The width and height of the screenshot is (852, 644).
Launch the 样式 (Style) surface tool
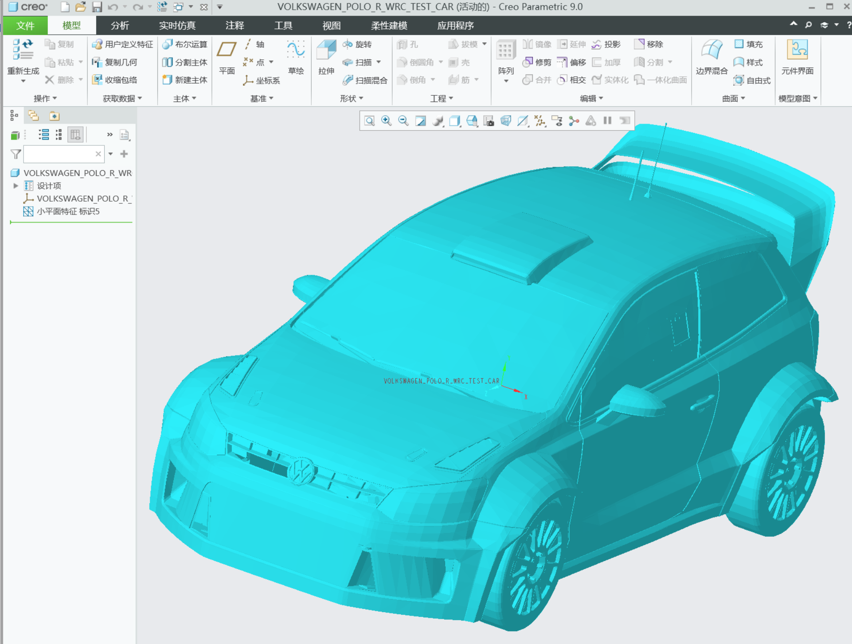pyautogui.click(x=748, y=62)
